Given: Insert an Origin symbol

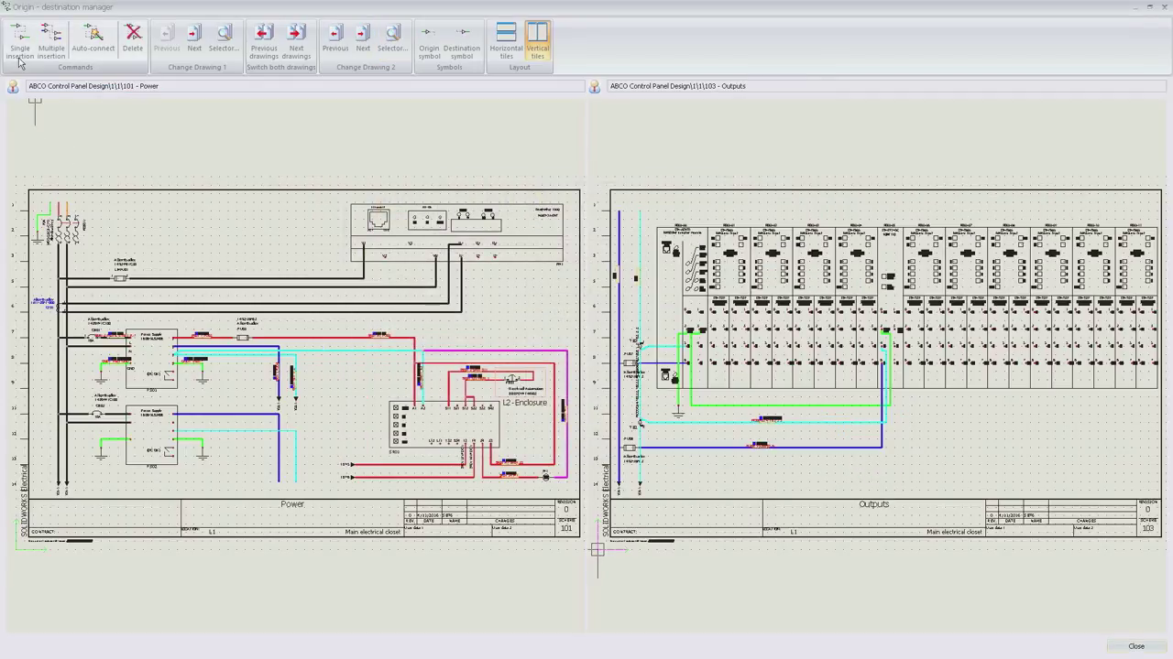Looking at the screenshot, I should pyautogui.click(x=429, y=41).
